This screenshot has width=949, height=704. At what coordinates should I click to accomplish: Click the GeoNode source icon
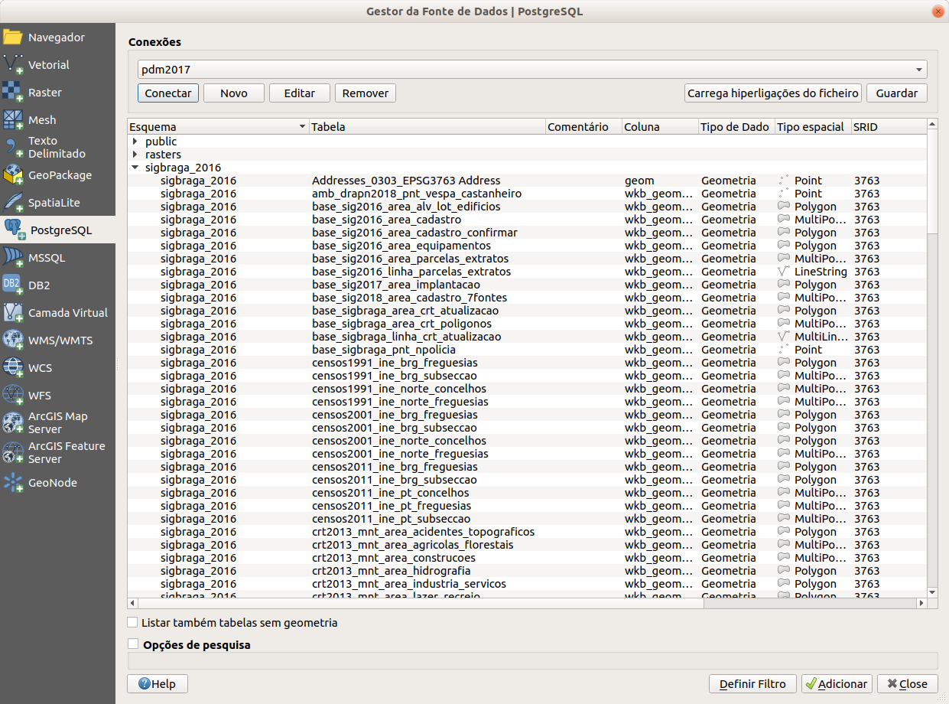[13, 483]
